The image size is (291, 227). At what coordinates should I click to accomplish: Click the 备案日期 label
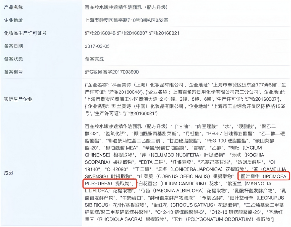click(13, 46)
